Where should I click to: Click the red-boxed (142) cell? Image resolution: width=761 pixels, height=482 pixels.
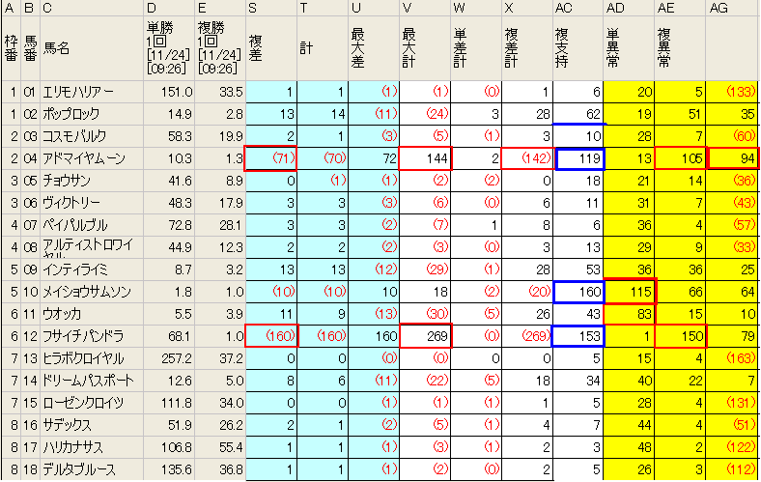pyautogui.click(x=527, y=158)
